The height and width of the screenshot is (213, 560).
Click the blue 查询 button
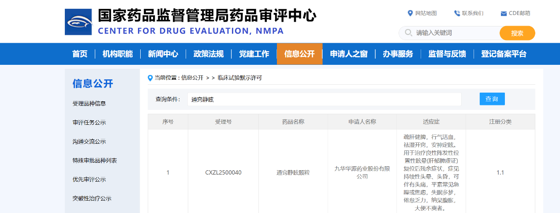coord(492,99)
